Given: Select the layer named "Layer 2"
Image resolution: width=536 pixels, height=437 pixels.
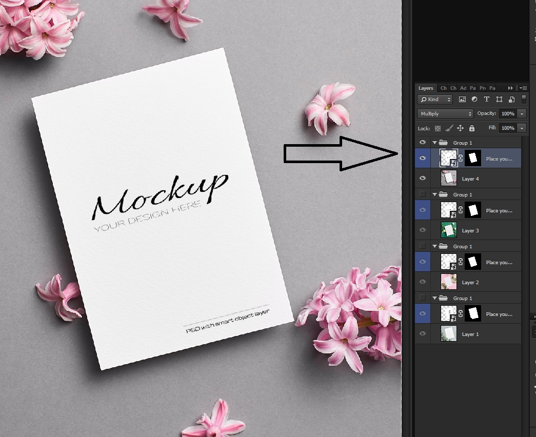Looking at the screenshot, I should (470, 282).
